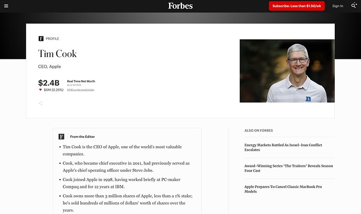
Task: Click the Tim Cook profile photo
Action: point(287,71)
